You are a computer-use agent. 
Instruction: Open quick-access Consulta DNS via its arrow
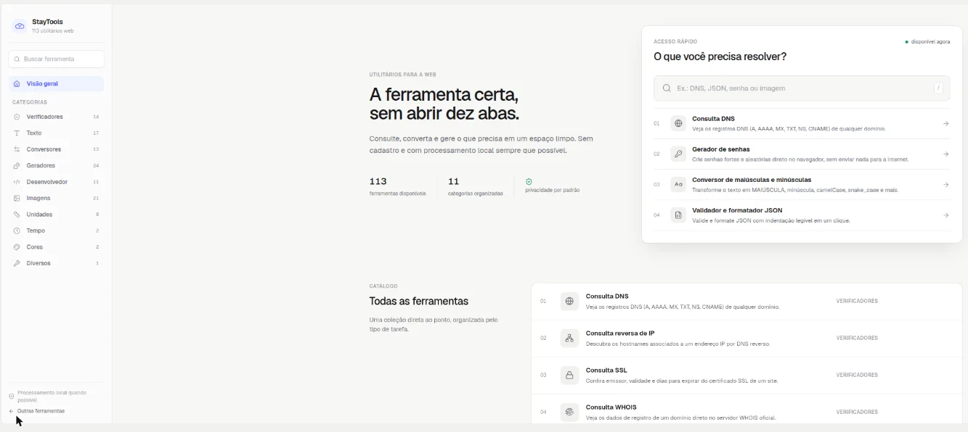(x=945, y=123)
